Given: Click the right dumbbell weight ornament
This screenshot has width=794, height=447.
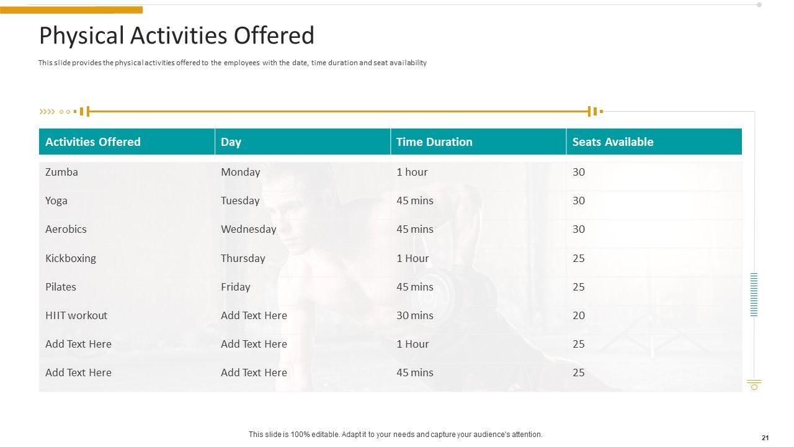Looking at the screenshot, I should (x=594, y=112).
